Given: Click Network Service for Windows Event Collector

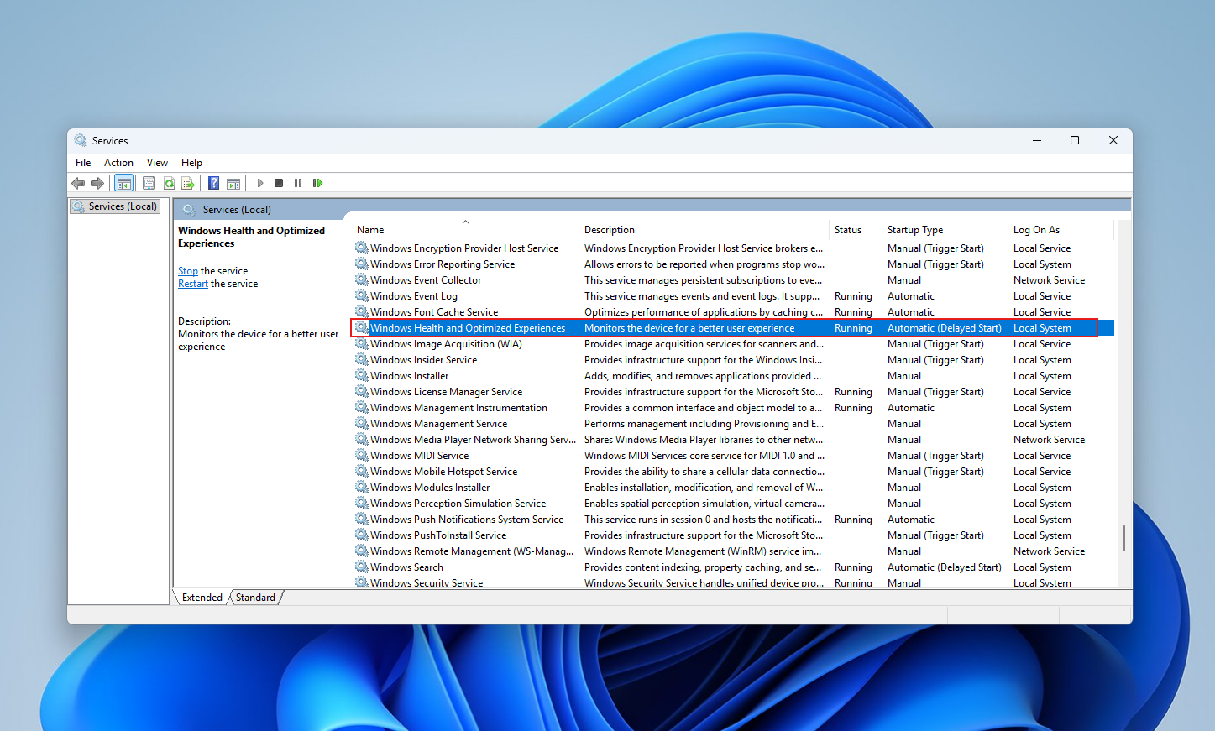Looking at the screenshot, I should tap(1049, 280).
